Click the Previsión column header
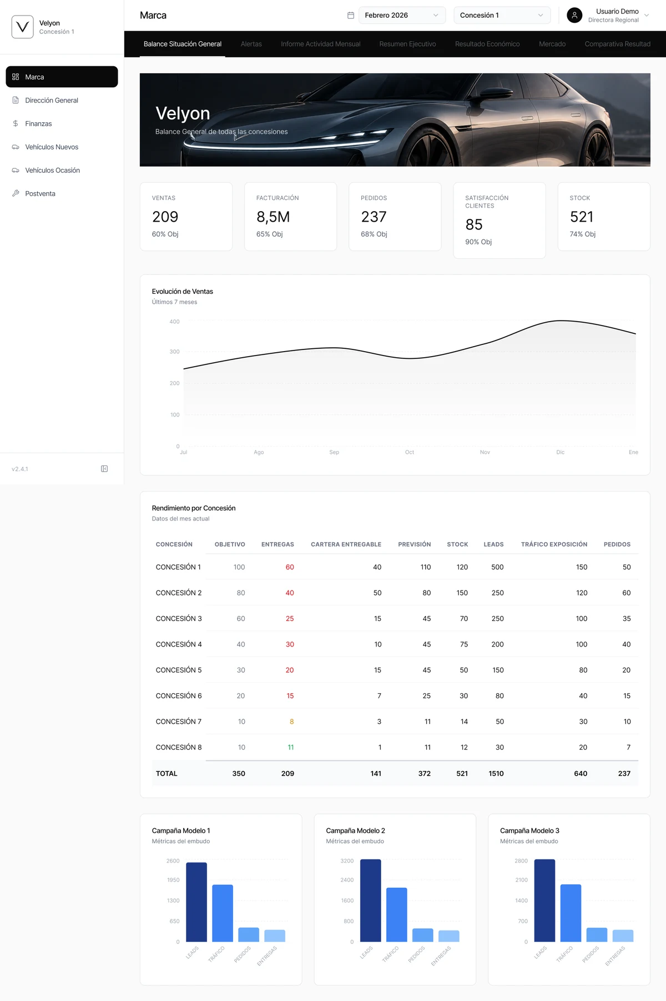 [x=414, y=544]
